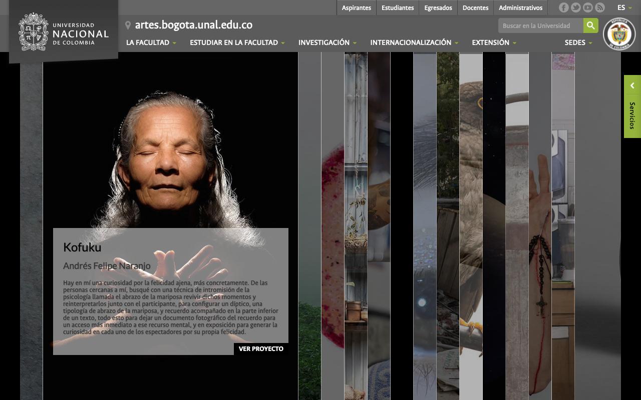Click the Universidad Nacional de Colombia logo
This screenshot has width=641, height=400.
[x=64, y=32]
